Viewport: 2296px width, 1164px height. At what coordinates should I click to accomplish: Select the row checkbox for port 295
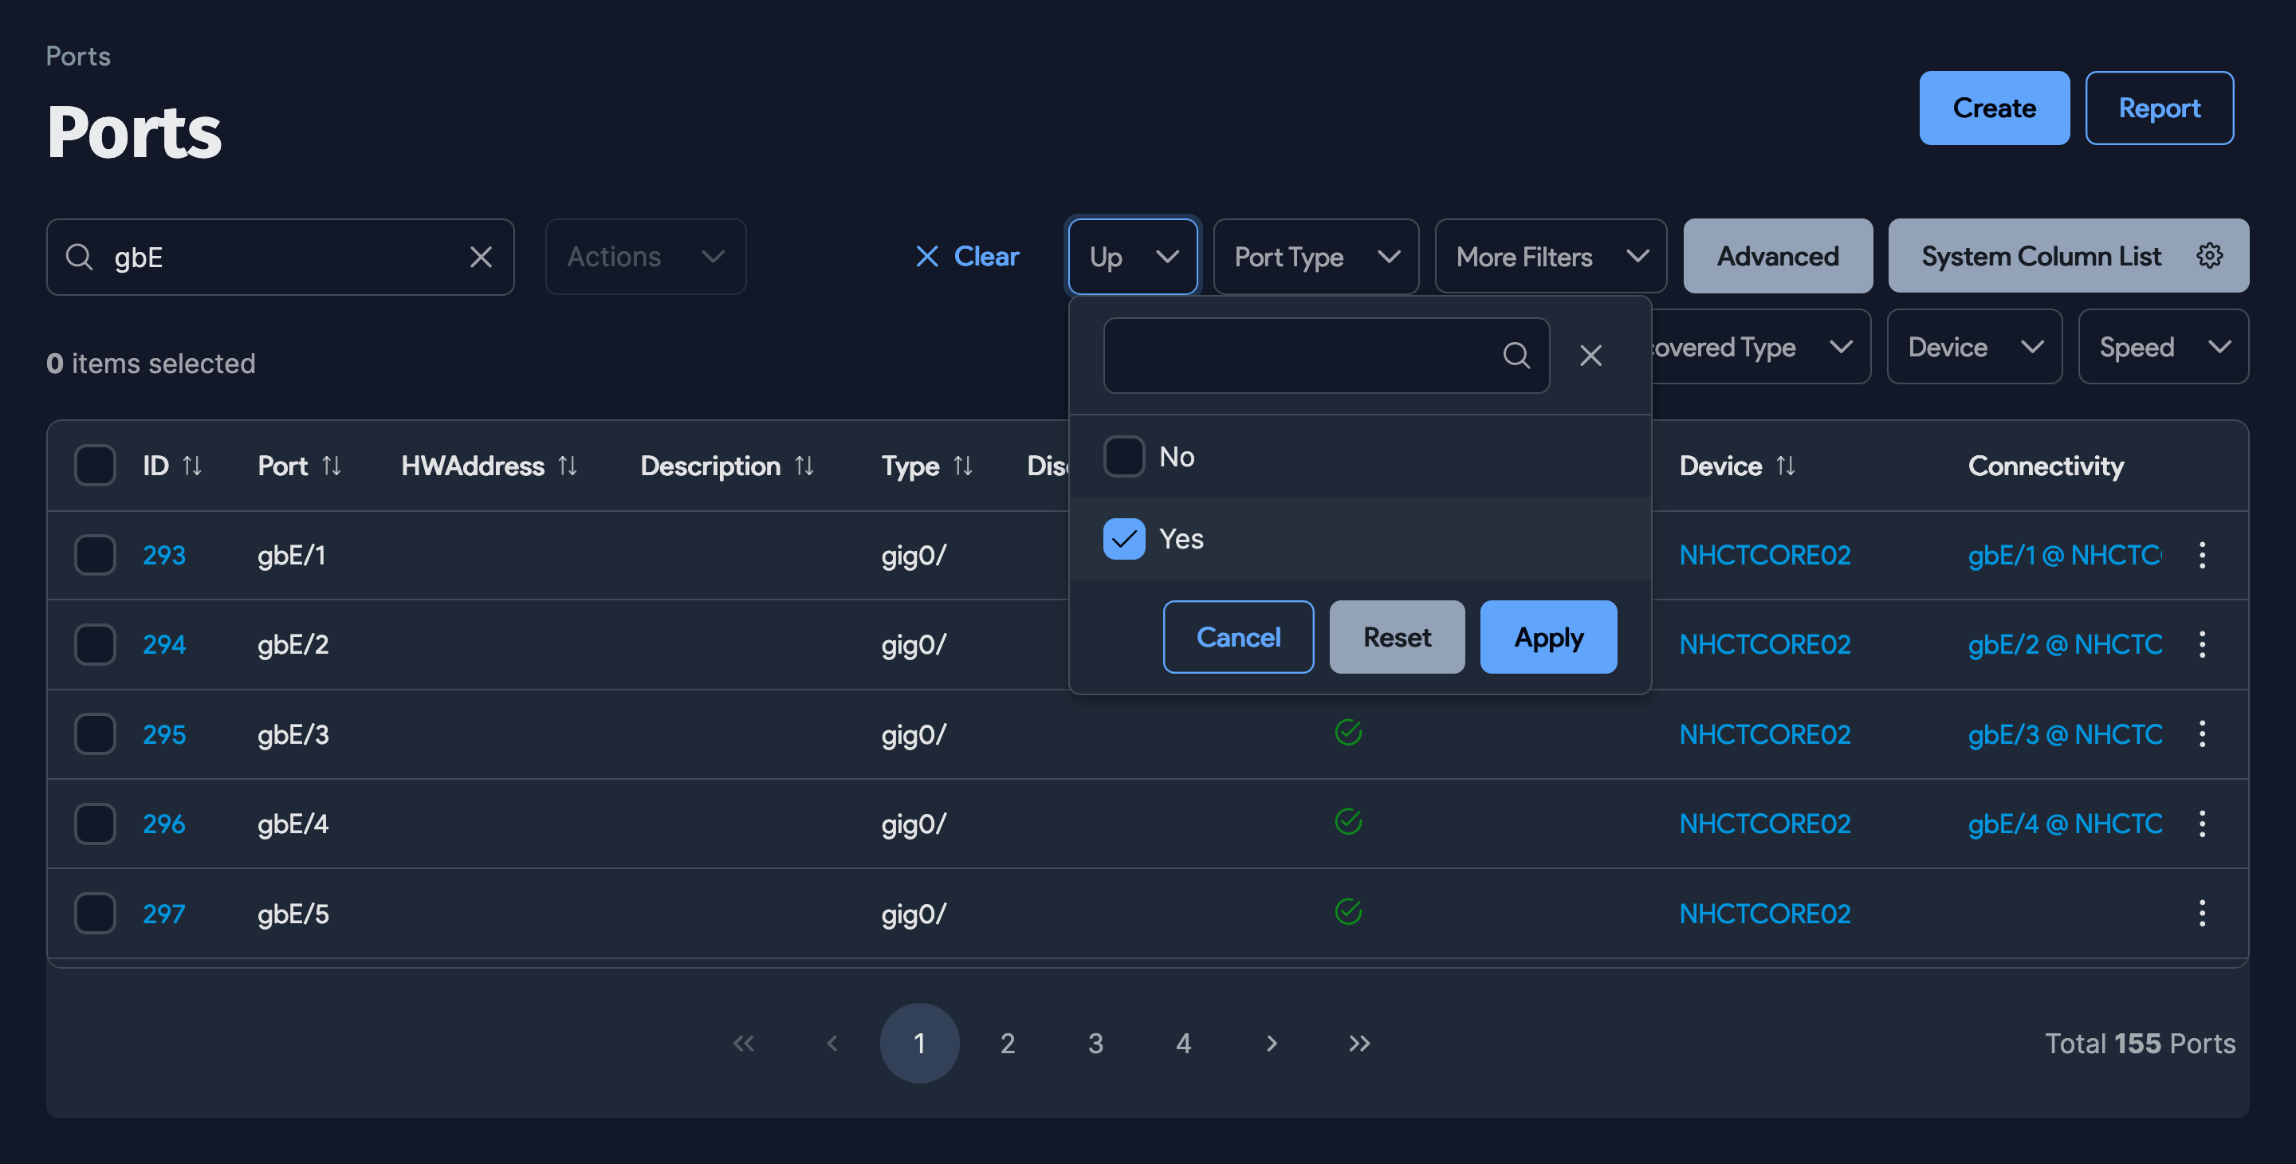95,733
